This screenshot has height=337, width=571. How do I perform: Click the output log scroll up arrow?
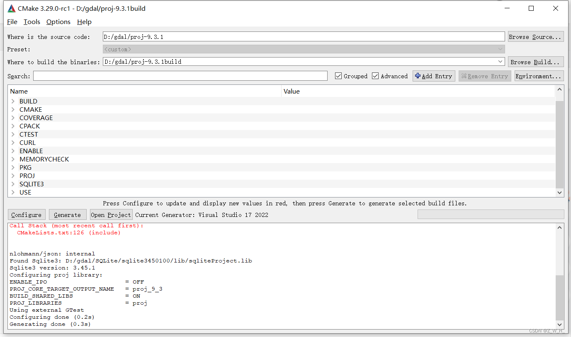(560, 227)
